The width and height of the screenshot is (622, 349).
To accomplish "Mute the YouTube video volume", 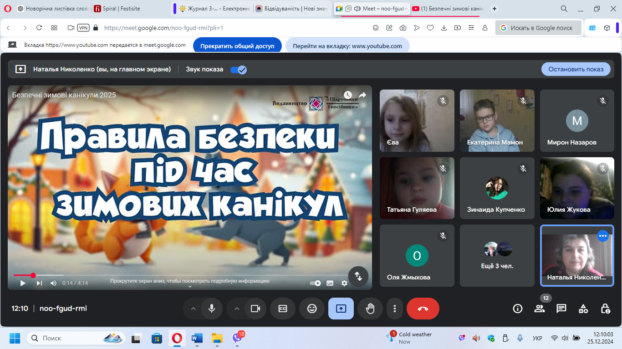I will pyautogui.click(x=53, y=283).
